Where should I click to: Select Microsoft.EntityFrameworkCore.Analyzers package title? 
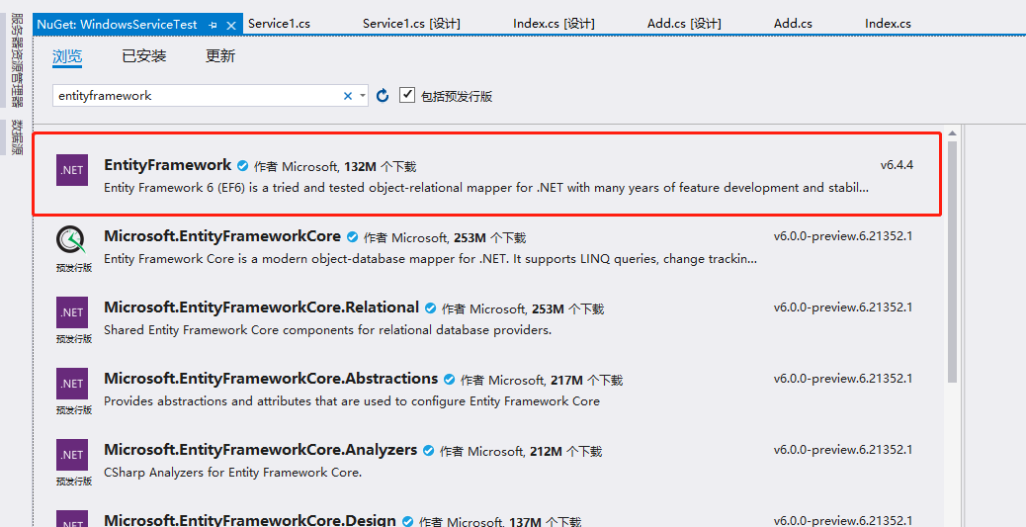[260, 451]
